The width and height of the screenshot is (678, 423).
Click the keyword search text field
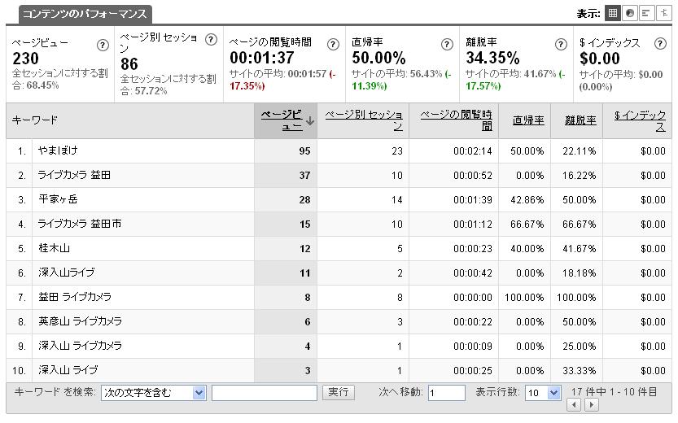(264, 393)
